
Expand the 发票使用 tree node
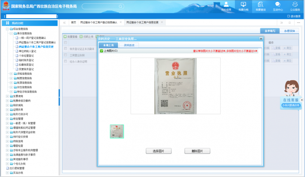pyautogui.click(x=7, y=96)
